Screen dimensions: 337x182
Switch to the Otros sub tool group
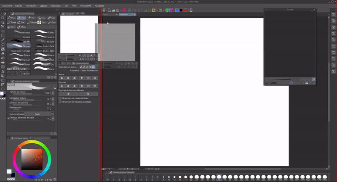point(21,27)
